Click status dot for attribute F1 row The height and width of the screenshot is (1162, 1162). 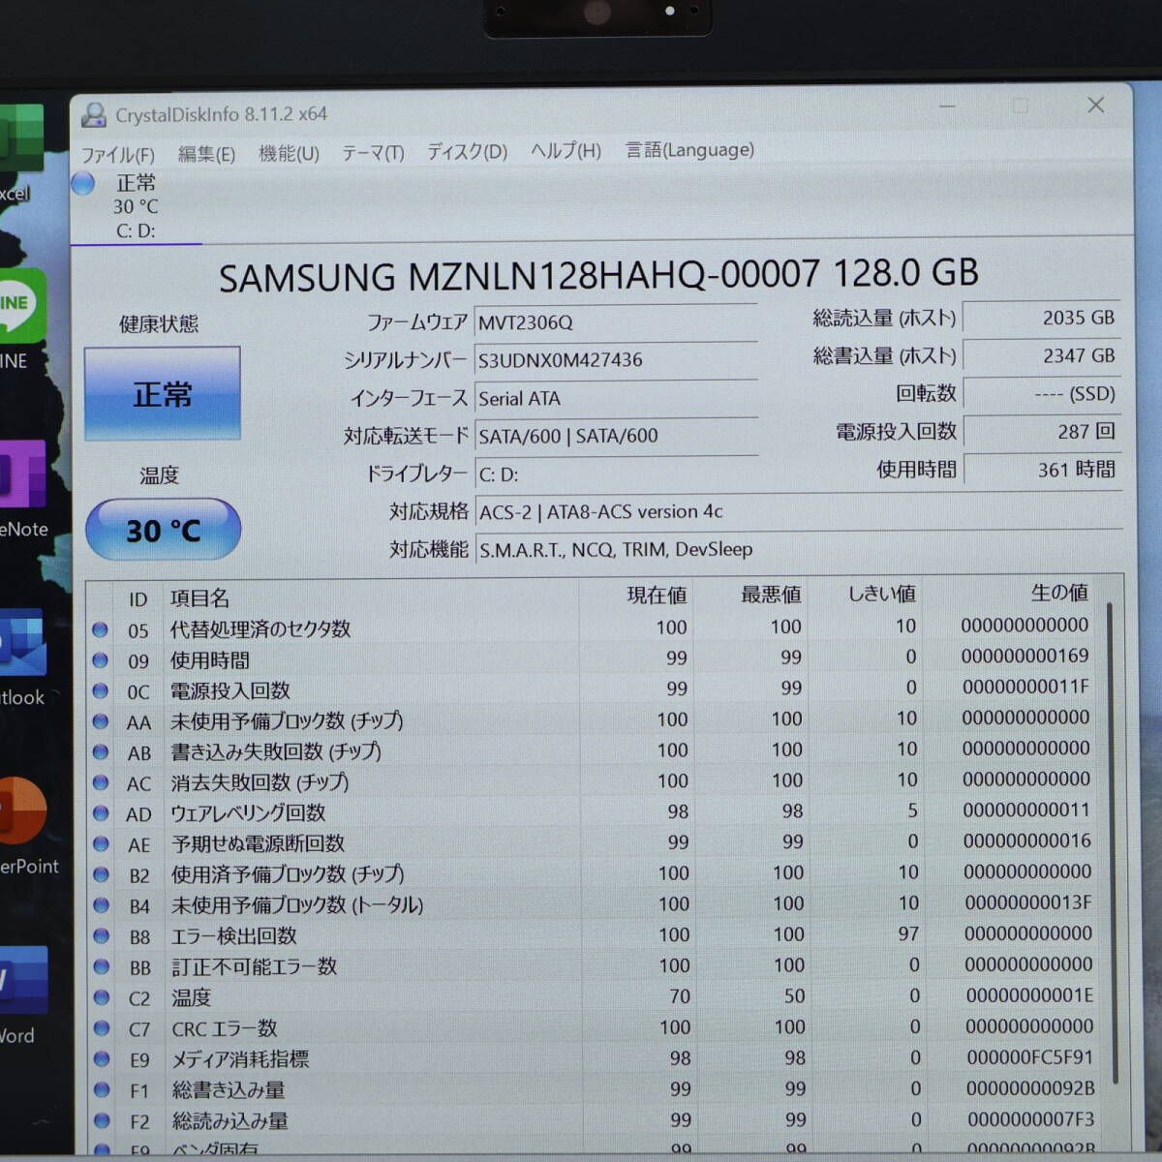click(102, 1090)
